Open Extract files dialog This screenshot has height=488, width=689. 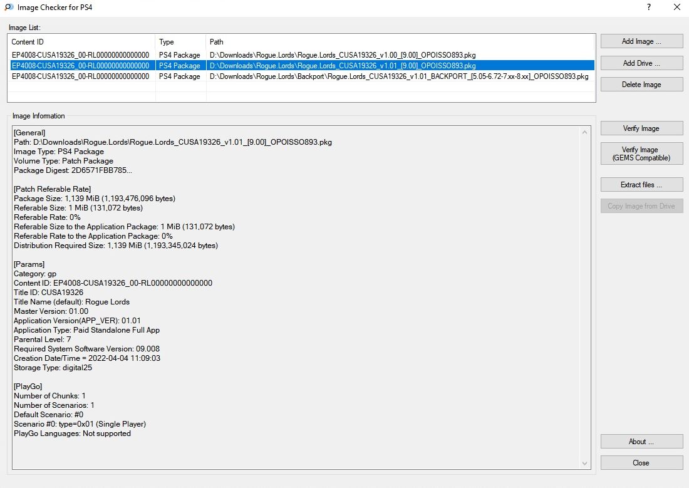[x=641, y=185]
